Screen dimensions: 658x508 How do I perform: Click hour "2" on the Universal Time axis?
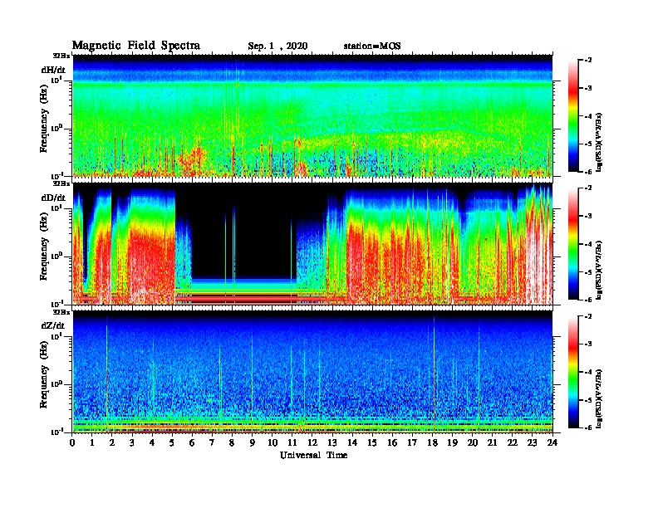coord(112,442)
